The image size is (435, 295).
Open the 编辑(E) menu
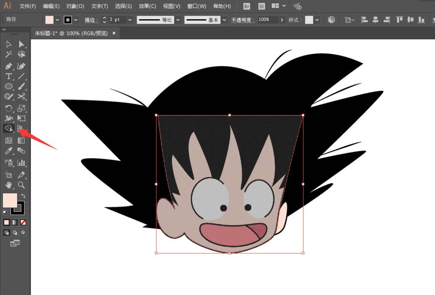click(x=51, y=6)
